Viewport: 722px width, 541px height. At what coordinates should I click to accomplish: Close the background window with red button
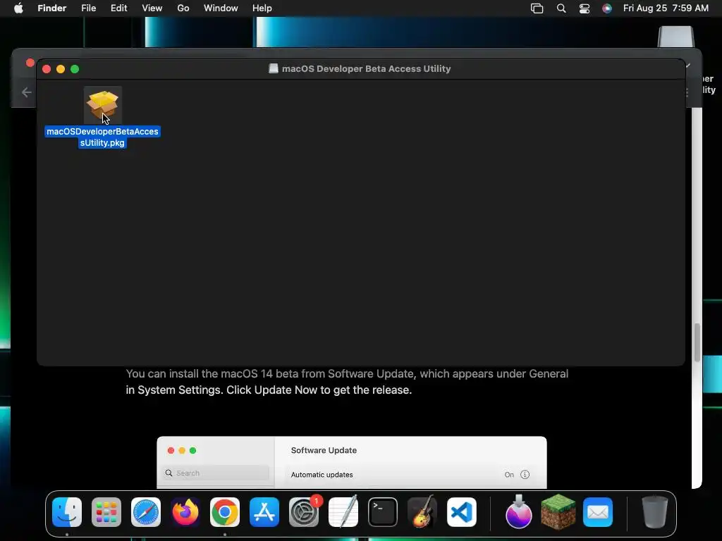[x=30, y=63]
